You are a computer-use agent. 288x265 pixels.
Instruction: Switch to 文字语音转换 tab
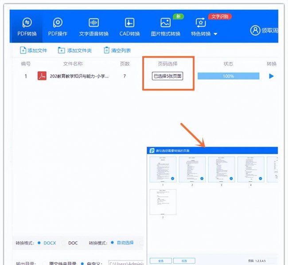pyautogui.click(x=93, y=27)
